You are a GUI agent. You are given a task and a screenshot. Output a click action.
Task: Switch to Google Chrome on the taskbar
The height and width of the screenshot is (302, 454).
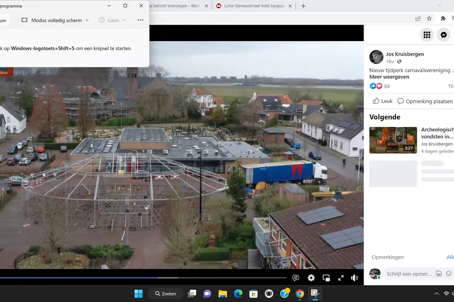(300, 294)
